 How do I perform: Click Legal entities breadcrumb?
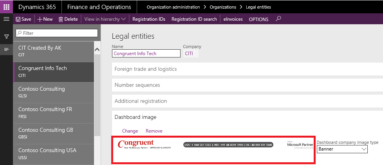click(x=258, y=7)
